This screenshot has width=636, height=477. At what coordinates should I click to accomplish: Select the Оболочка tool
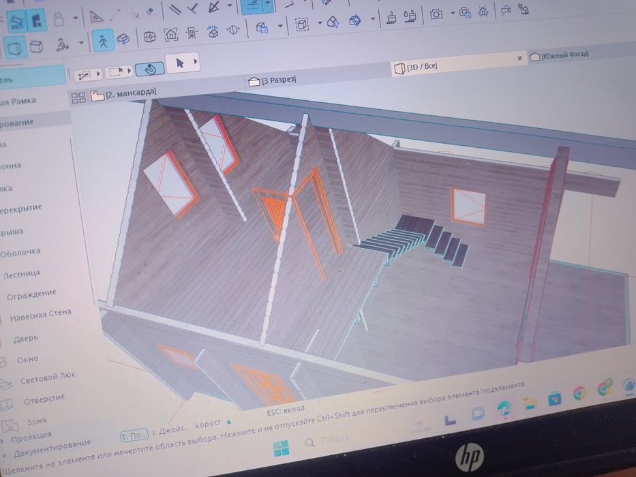click(20, 253)
